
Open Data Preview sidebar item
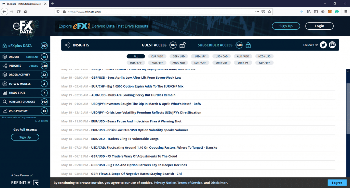click(25, 110)
